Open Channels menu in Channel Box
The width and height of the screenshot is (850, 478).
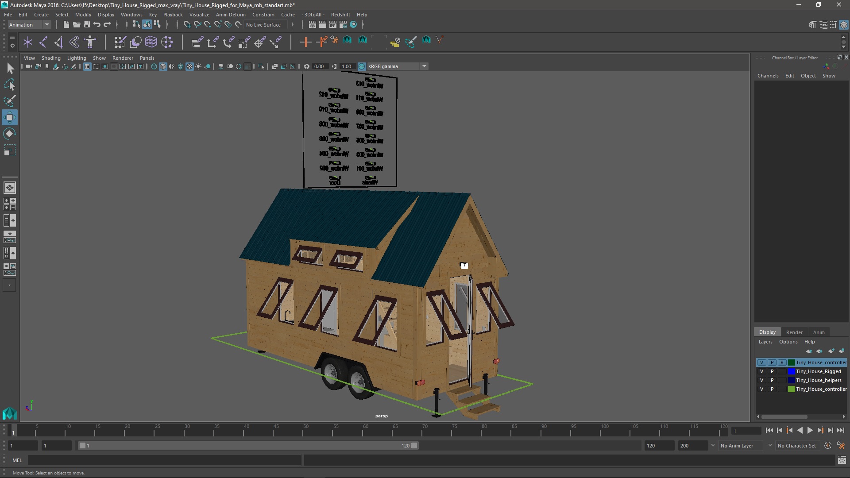768,76
